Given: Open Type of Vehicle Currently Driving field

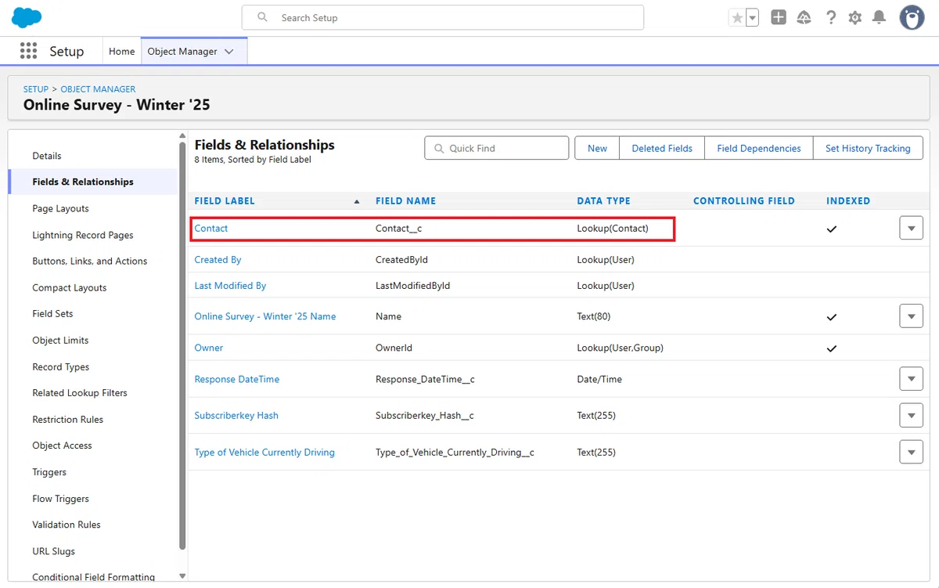Looking at the screenshot, I should [x=264, y=453].
